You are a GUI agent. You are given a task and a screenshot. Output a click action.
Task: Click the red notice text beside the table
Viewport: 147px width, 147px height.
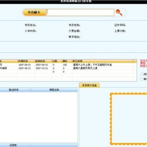144,63
